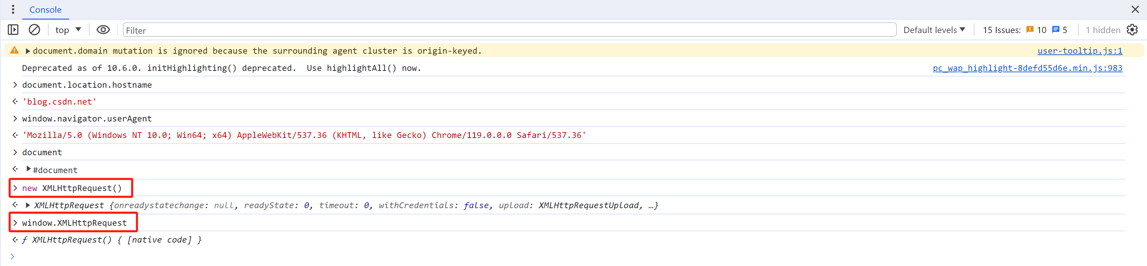Select the deprecated initHighlighting() message text
Viewport: 1147px width, 266px height.
click(x=221, y=68)
